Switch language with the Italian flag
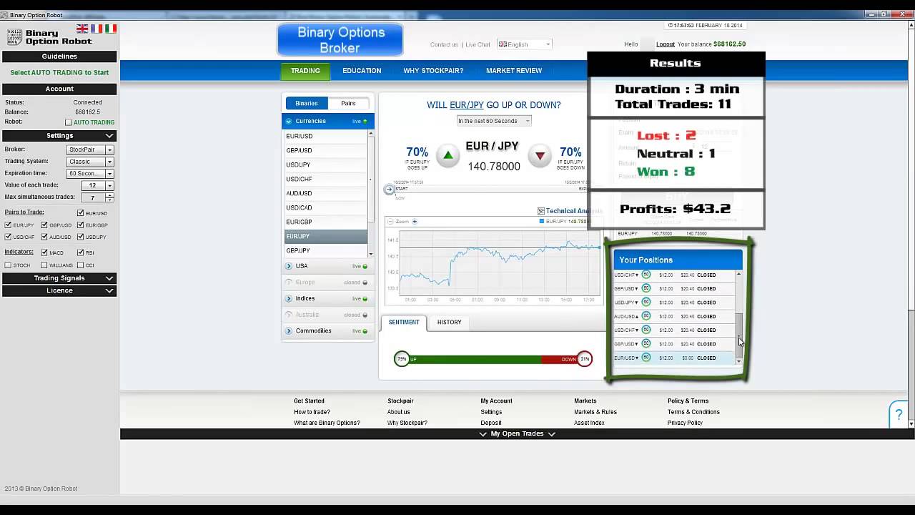Screen dimensions: 915x515 [111, 29]
